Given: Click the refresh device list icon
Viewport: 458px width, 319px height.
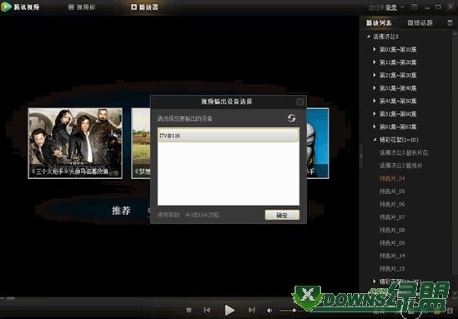Looking at the screenshot, I should click(291, 118).
